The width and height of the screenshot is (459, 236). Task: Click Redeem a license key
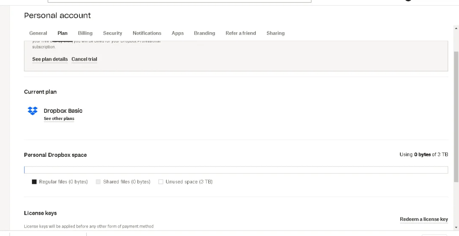424,219
